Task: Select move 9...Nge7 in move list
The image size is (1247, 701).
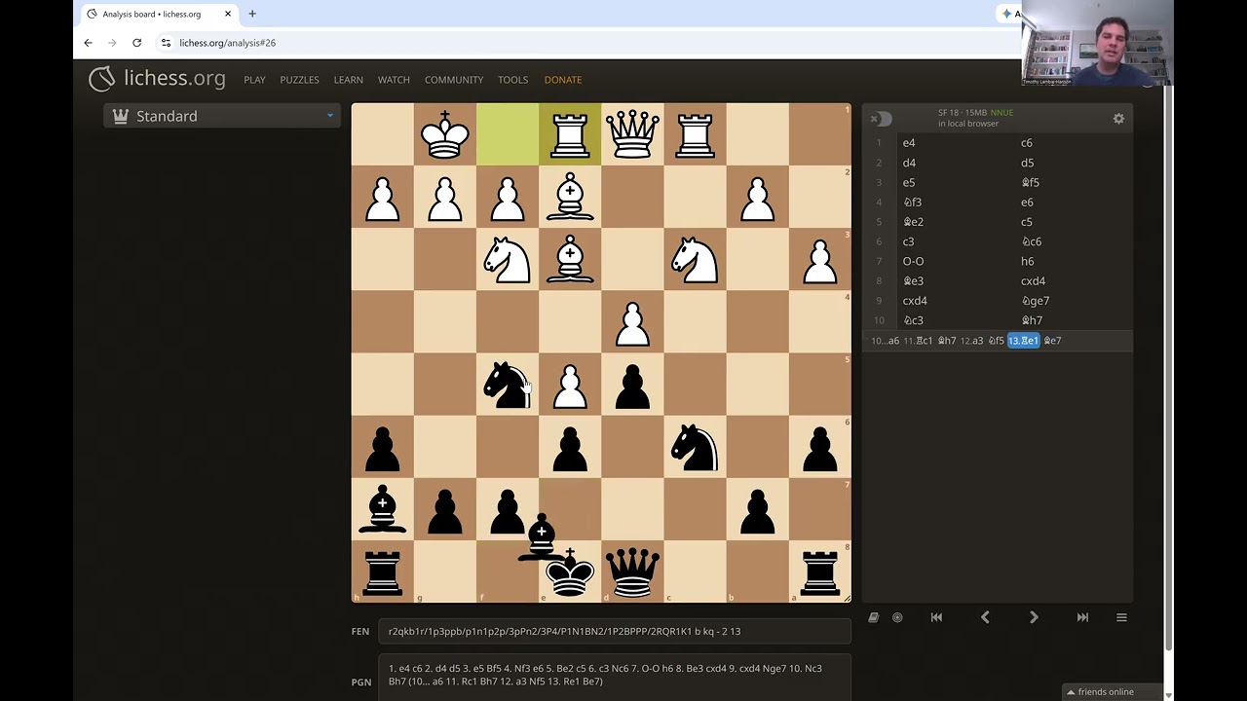Action: (1074, 301)
